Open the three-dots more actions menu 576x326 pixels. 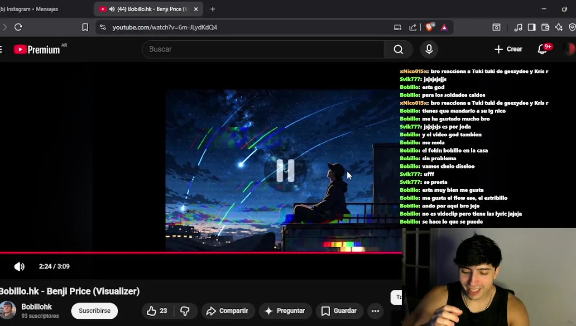pos(375,311)
